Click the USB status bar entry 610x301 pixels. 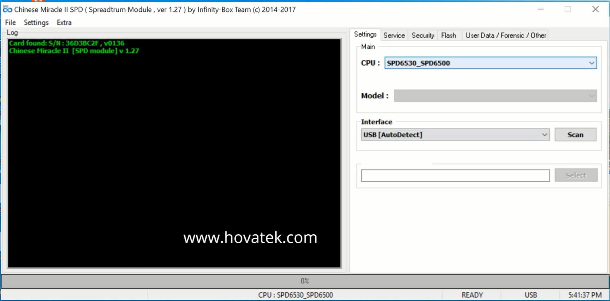pyautogui.click(x=531, y=295)
